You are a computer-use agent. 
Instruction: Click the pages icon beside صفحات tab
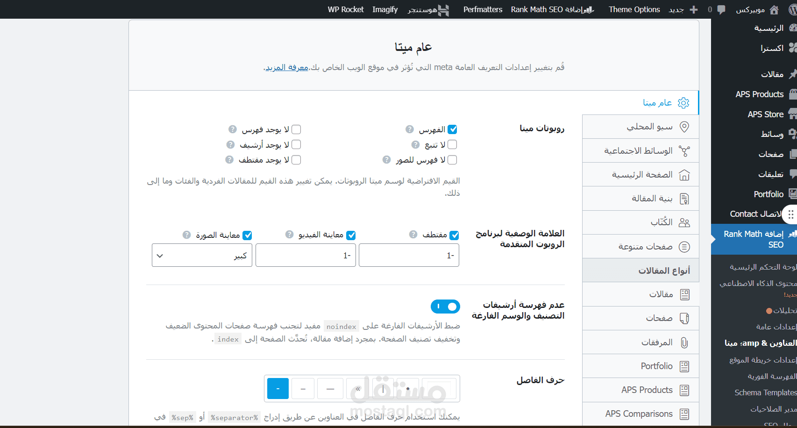pos(684,318)
